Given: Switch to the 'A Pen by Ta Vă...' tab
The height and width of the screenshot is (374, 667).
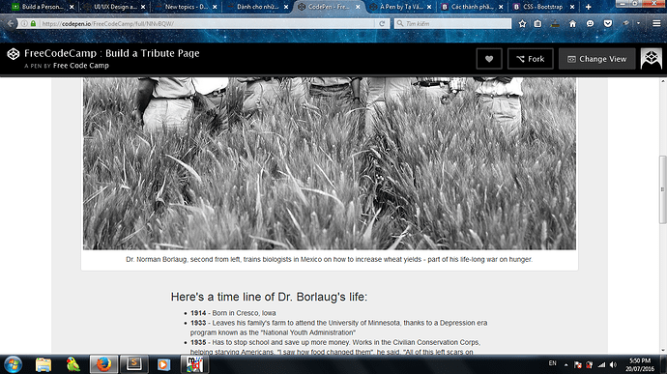Looking at the screenshot, I should (401, 7).
